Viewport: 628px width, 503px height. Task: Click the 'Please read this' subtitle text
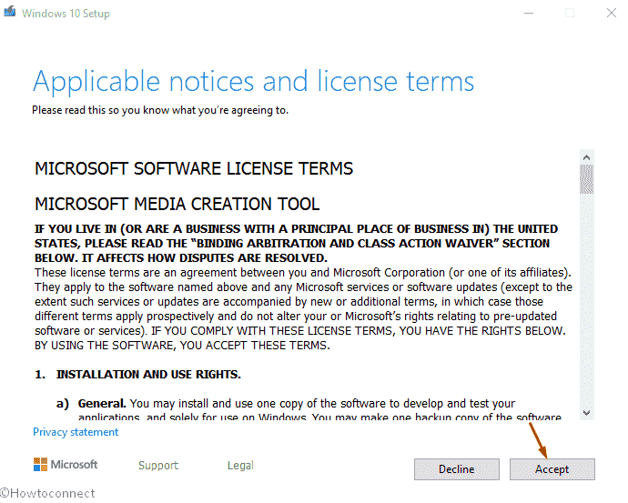tap(160, 110)
